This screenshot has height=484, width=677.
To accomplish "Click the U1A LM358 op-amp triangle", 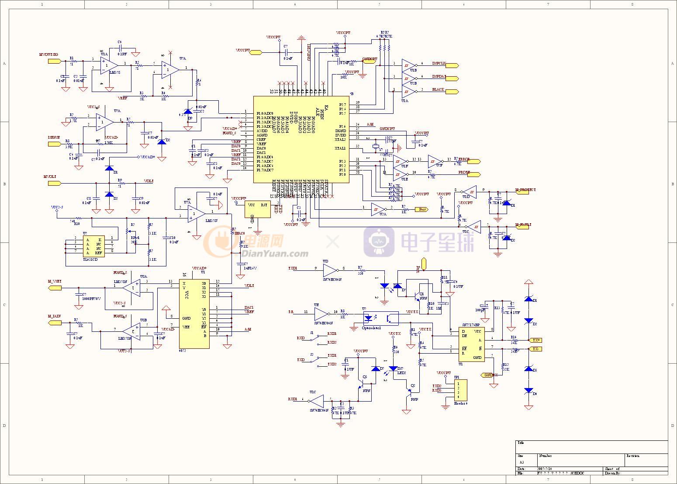I will coord(109,65).
